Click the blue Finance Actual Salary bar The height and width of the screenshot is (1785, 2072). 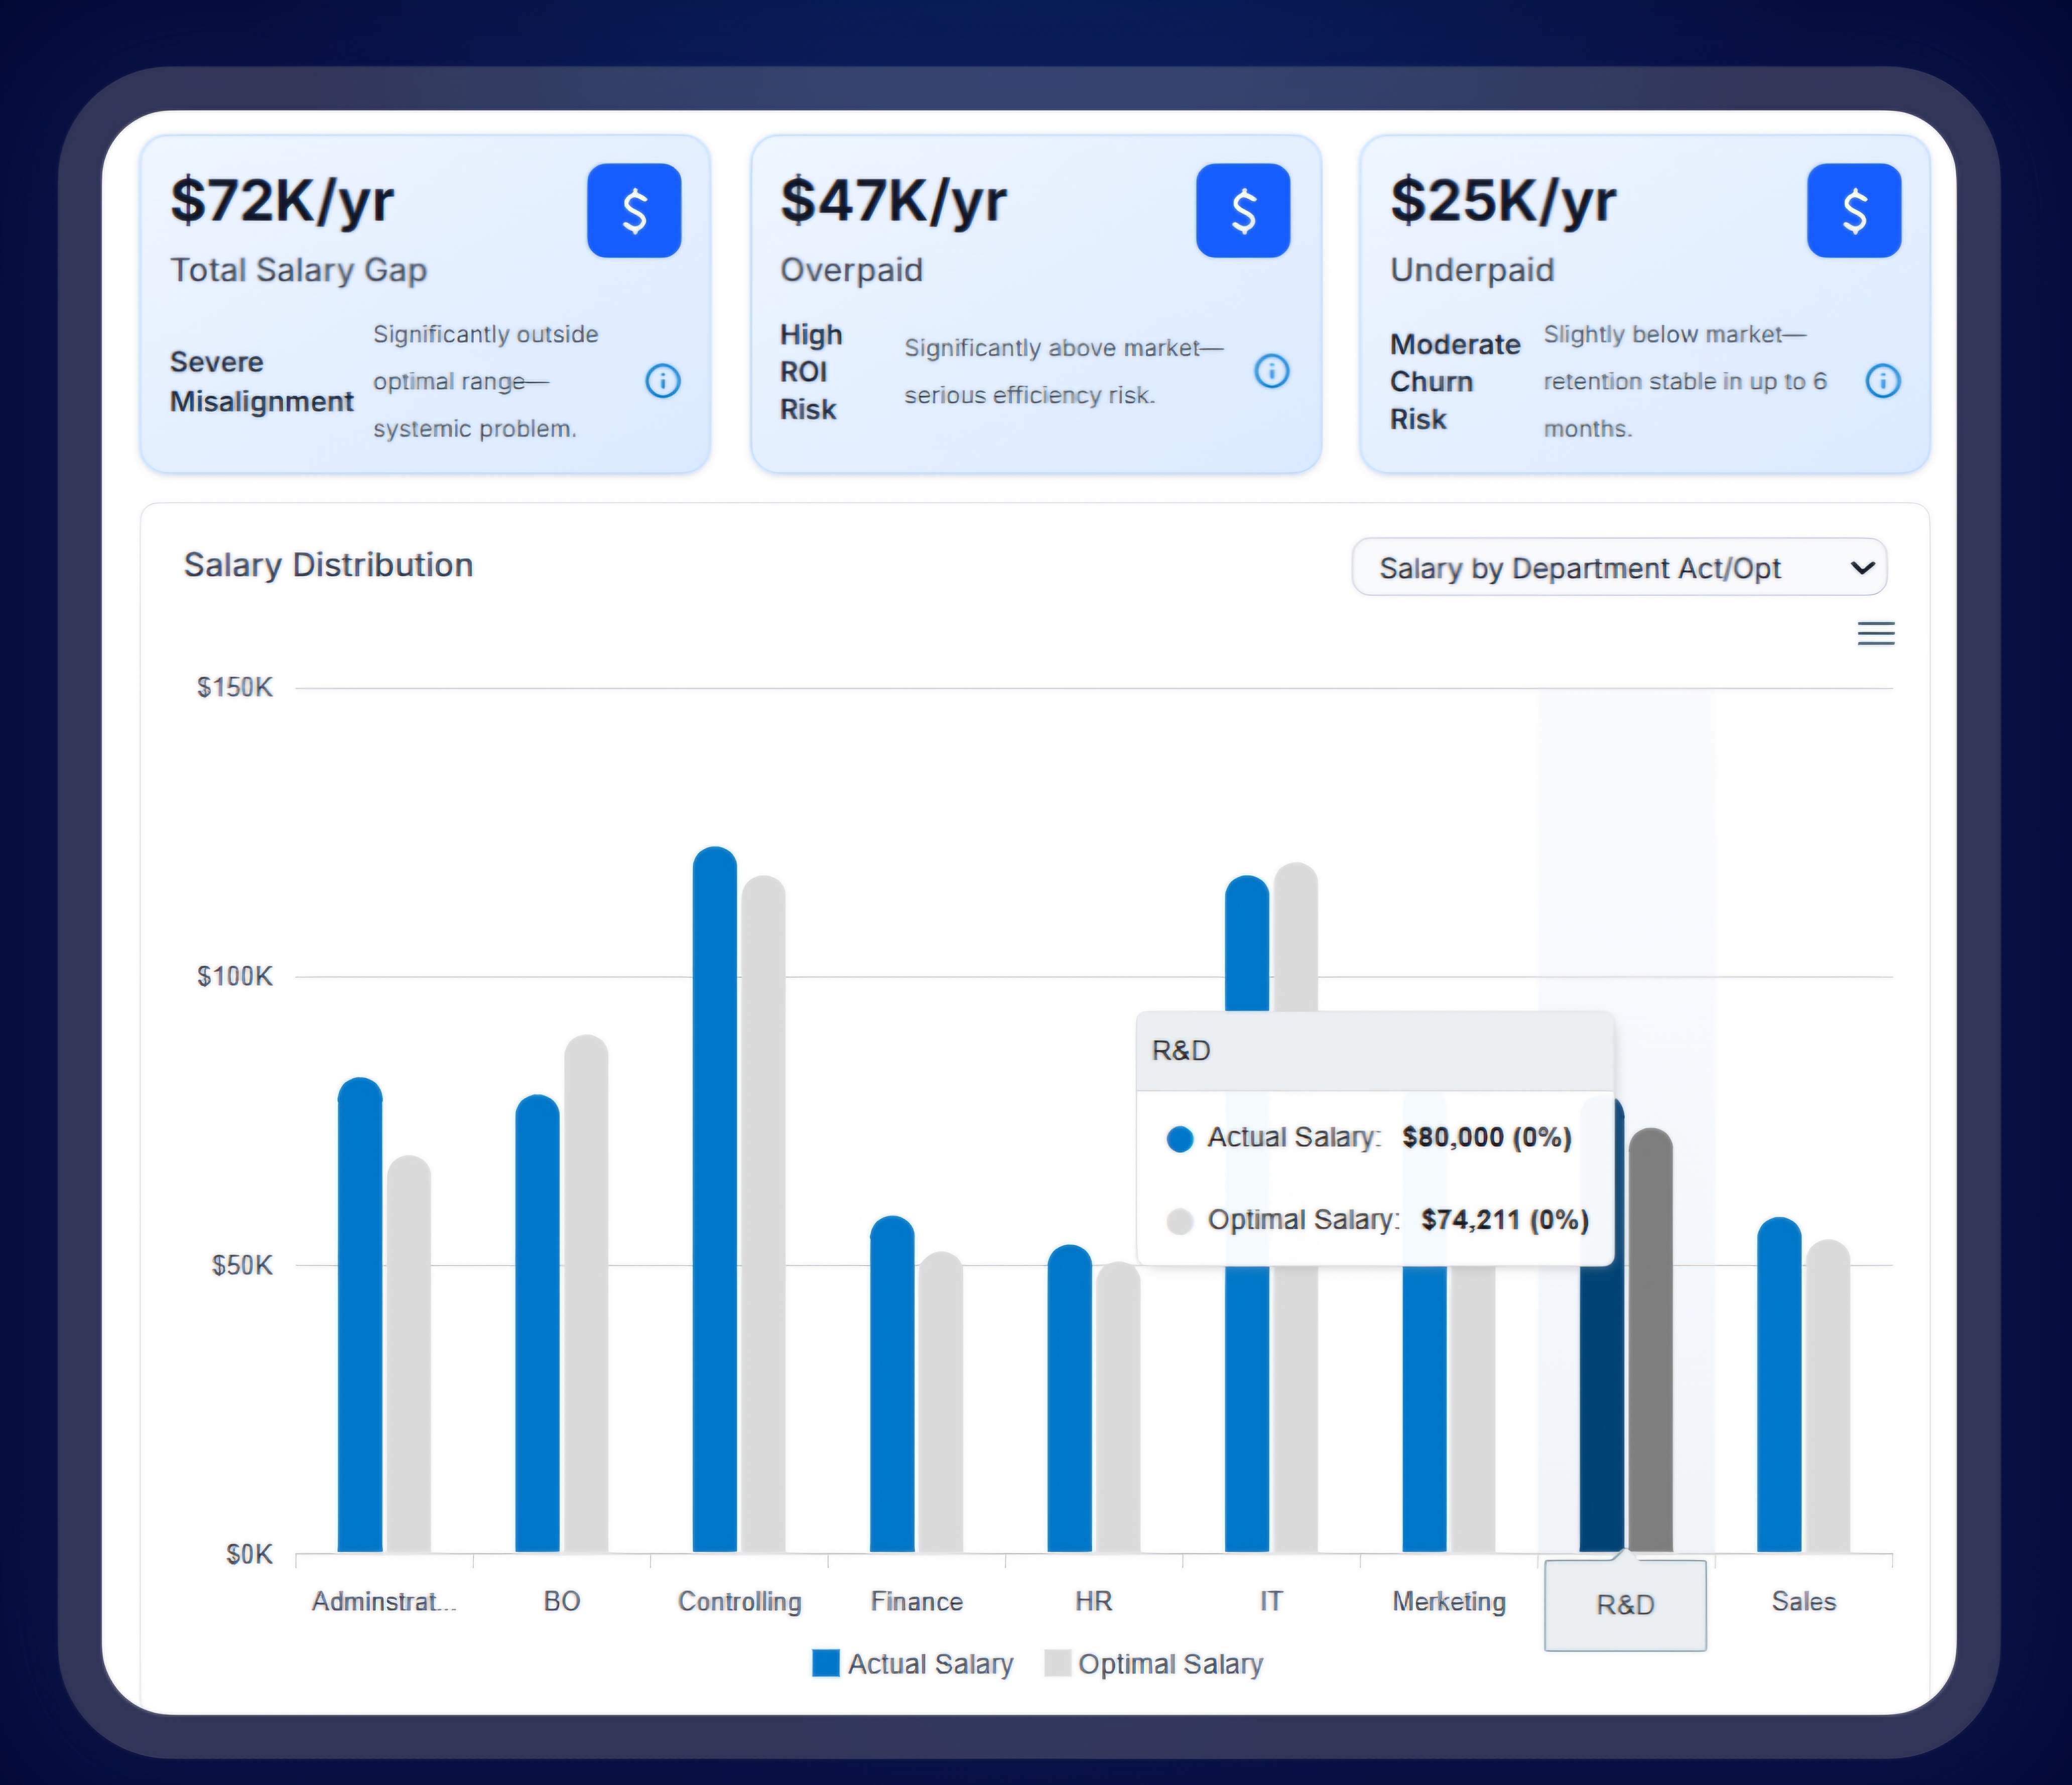[x=892, y=1390]
